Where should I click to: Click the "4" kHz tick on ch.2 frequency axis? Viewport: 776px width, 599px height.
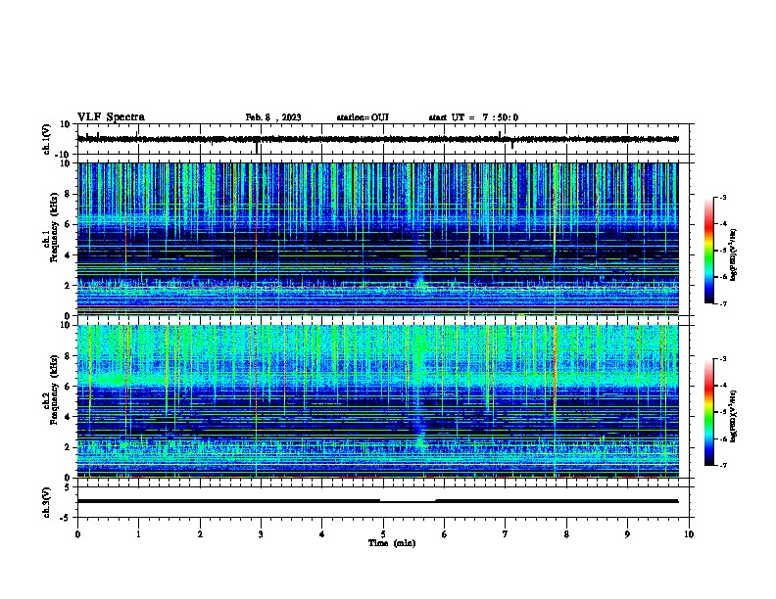point(68,417)
